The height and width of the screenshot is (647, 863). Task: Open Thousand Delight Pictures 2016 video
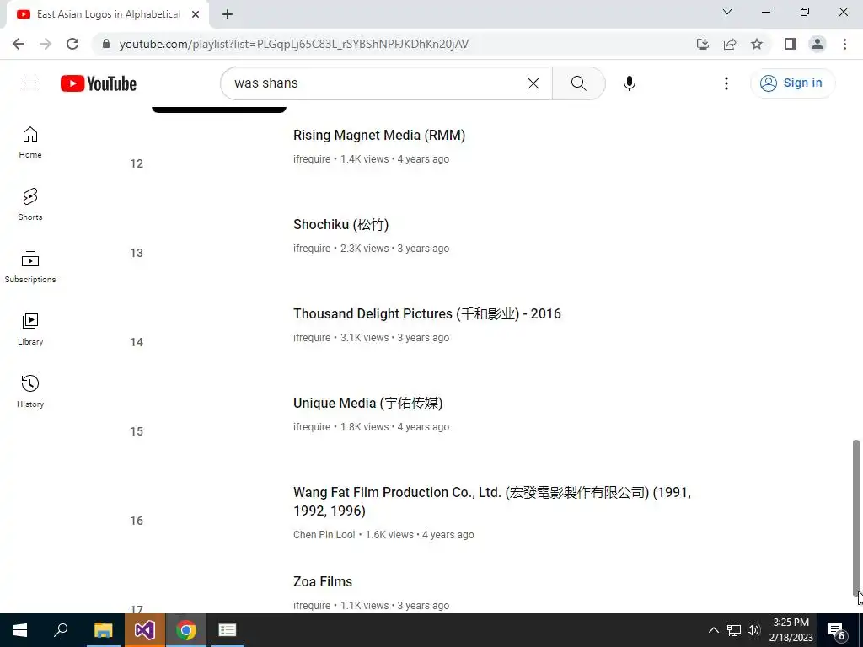click(x=427, y=313)
